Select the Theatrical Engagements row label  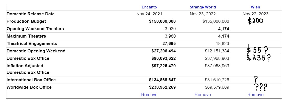tap(32, 44)
